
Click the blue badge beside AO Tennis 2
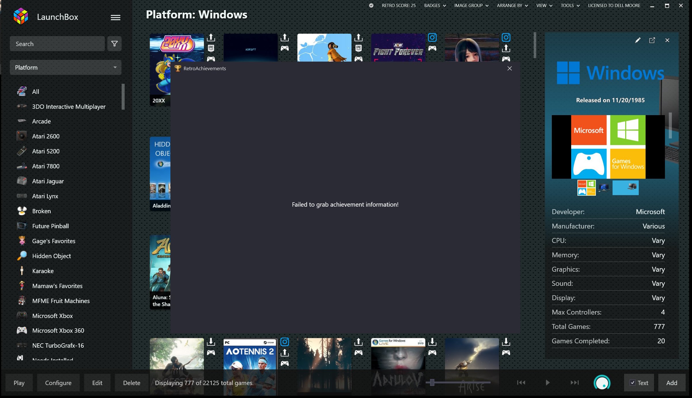coord(285,342)
